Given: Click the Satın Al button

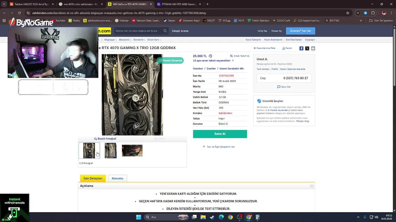Looking at the screenshot, I should click(x=220, y=134).
